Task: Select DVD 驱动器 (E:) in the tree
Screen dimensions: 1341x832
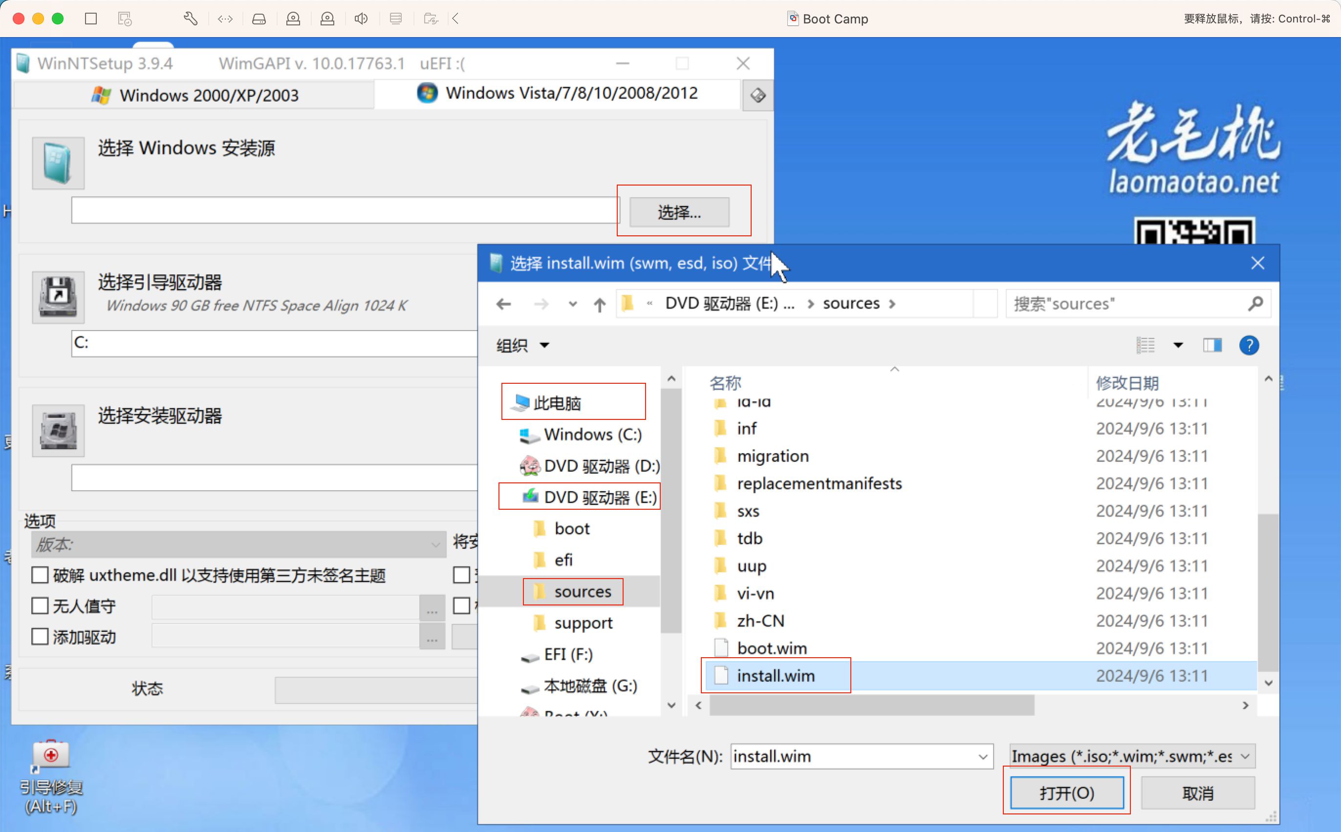Action: [x=589, y=497]
